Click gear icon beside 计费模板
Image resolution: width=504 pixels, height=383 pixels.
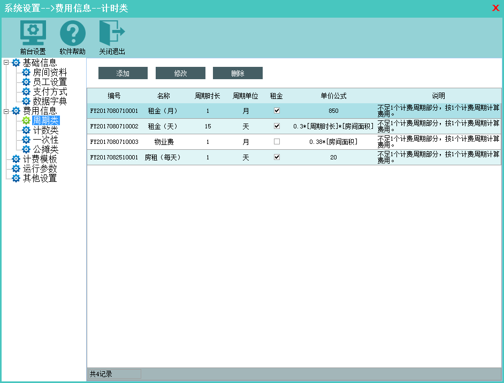tap(16, 159)
